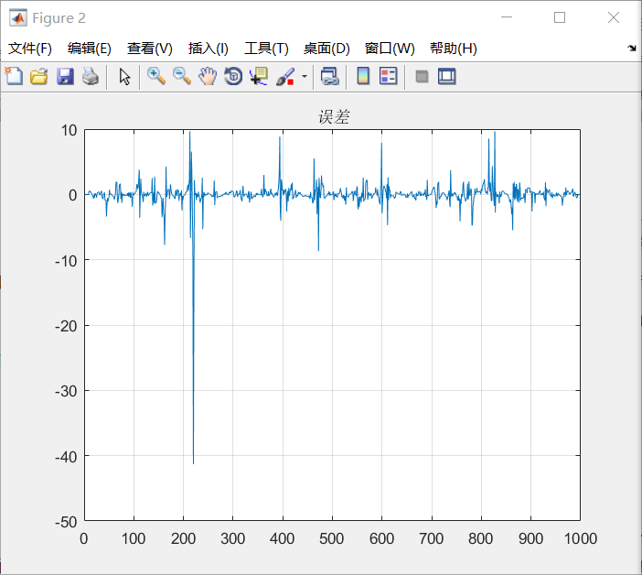Click the Link Plot toolbar icon

tap(329, 77)
